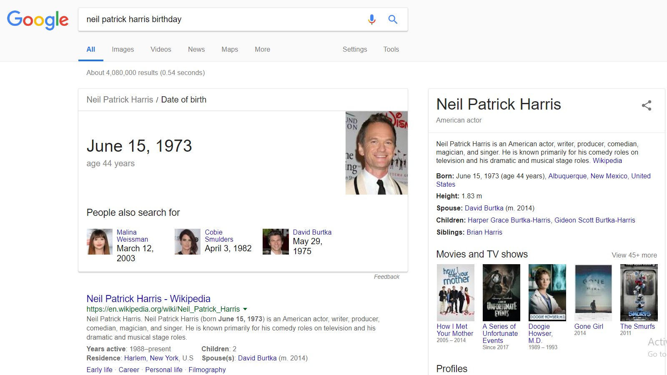This screenshot has height=375, width=667.
Task: Click the Malina Weissman name link
Action: click(x=132, y=236)
